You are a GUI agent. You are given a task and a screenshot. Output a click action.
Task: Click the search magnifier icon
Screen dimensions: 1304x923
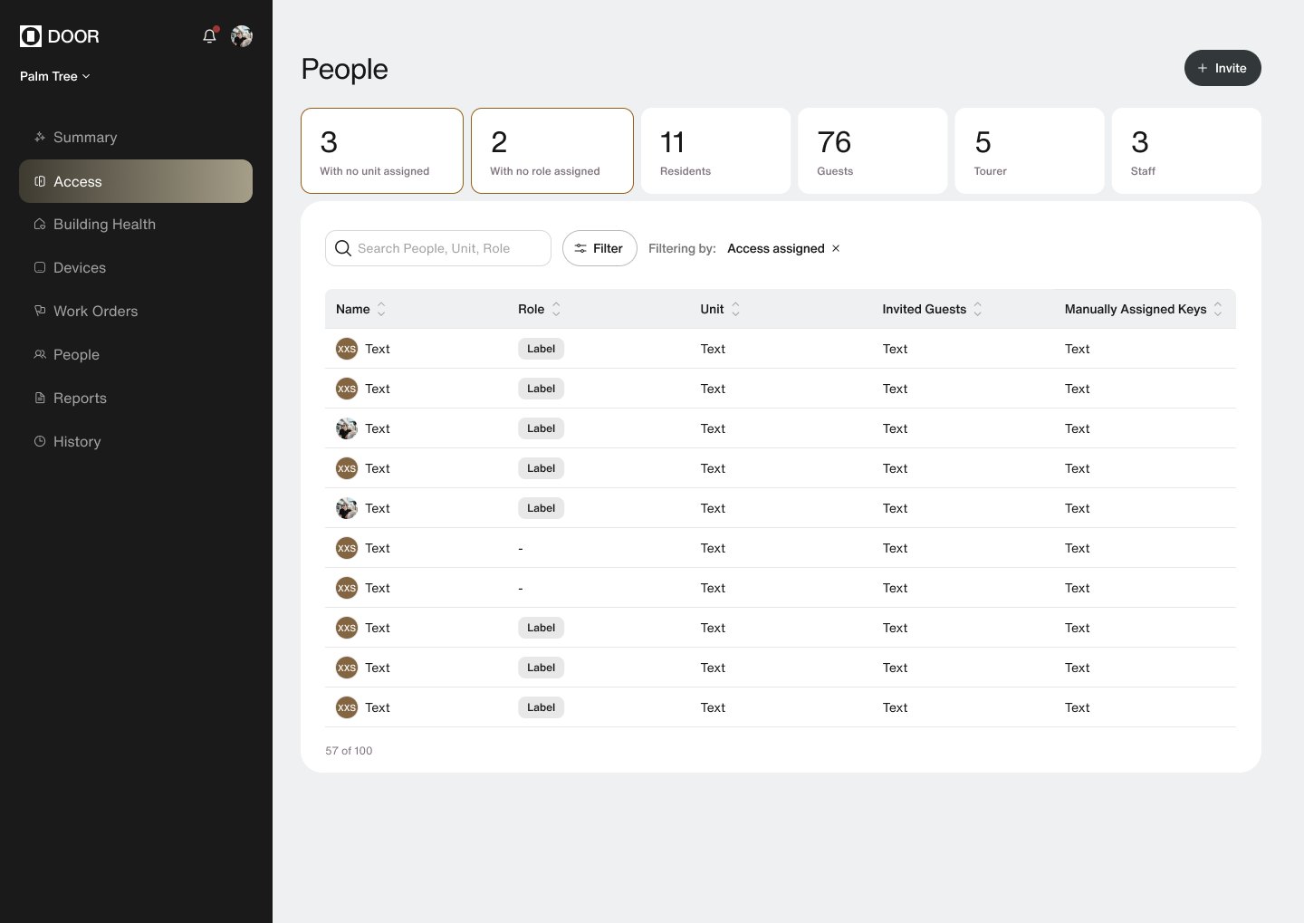[x=343, y=248]
